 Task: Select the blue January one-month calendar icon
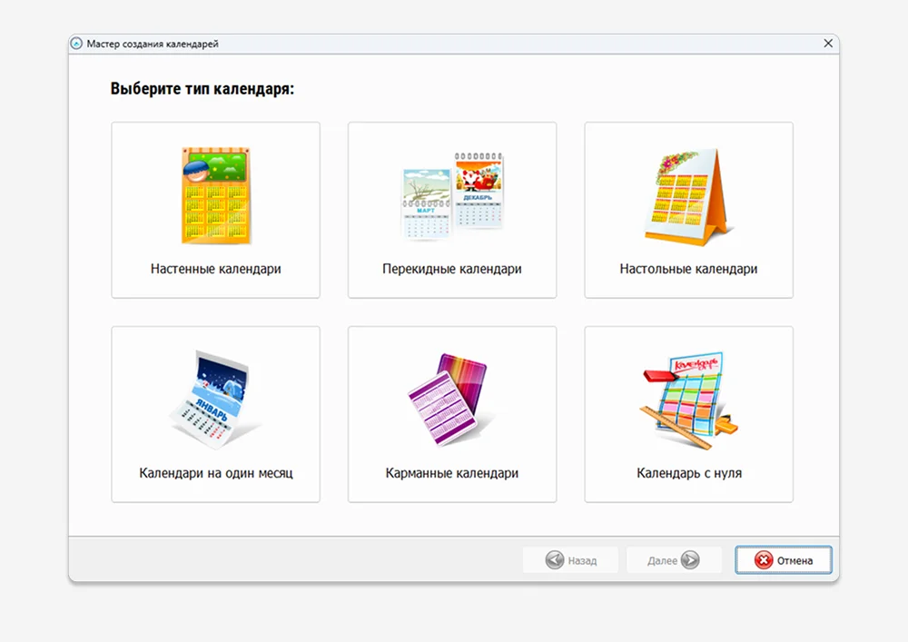coord(216,400)
